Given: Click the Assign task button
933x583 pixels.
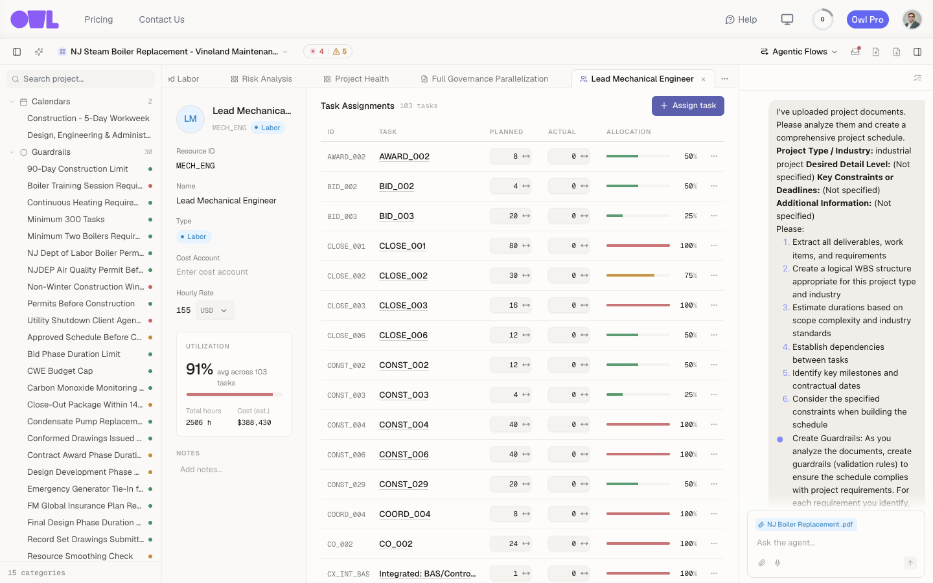Looking at the screenshot, I should [x=688, y=106].
